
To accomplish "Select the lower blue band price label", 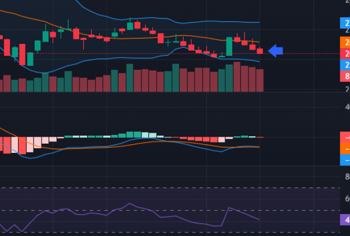I will click(345, 65).
